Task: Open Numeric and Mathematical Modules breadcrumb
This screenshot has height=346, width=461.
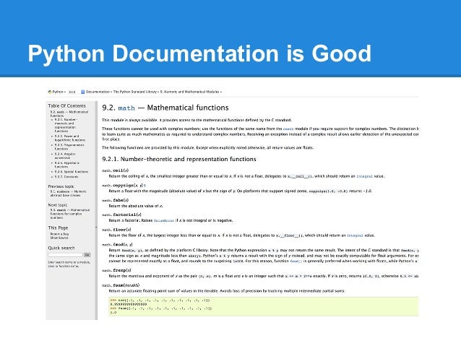Action: pos(189,92)
